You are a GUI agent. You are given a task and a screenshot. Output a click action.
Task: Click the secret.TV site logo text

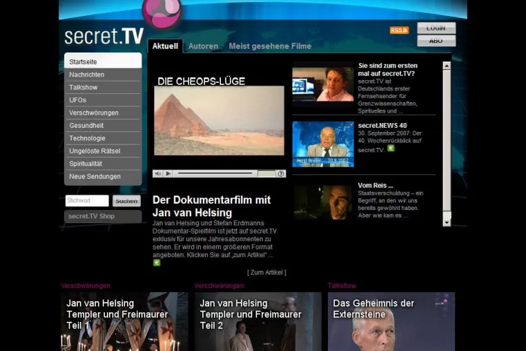104,37
